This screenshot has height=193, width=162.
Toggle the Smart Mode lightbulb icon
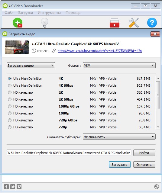[x=45, y=23]
